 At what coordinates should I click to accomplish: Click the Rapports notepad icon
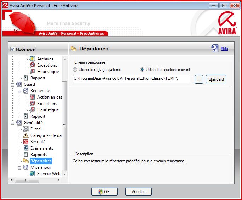coord(26,154)
